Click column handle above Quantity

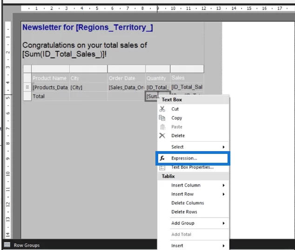coord(158,69)
